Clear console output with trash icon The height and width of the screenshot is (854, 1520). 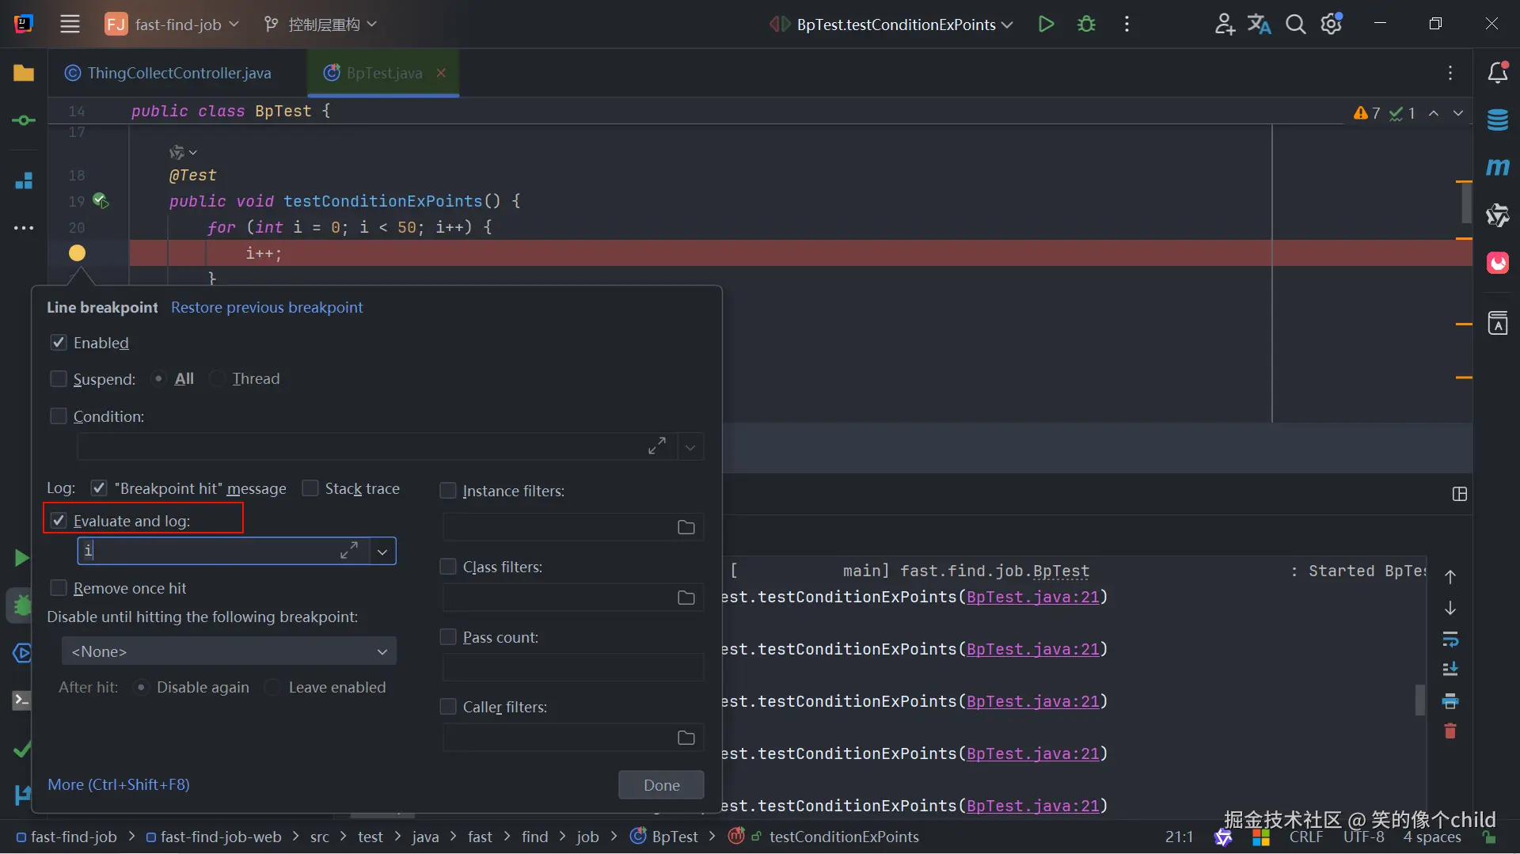[1450, 731]
